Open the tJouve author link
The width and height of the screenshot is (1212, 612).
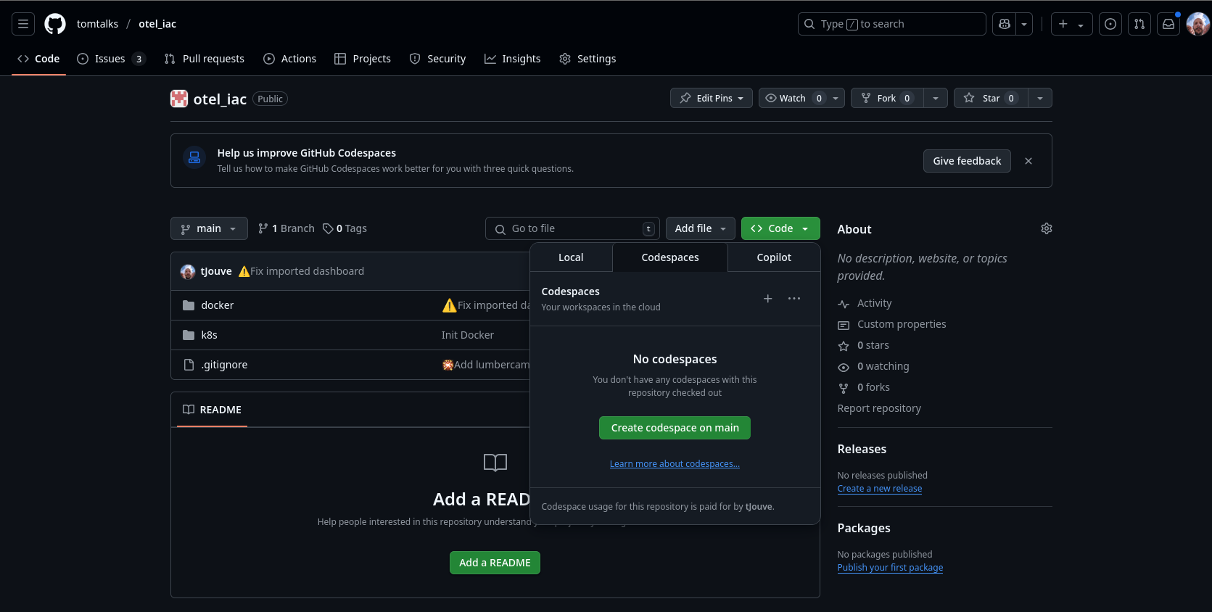click(216, 271)
